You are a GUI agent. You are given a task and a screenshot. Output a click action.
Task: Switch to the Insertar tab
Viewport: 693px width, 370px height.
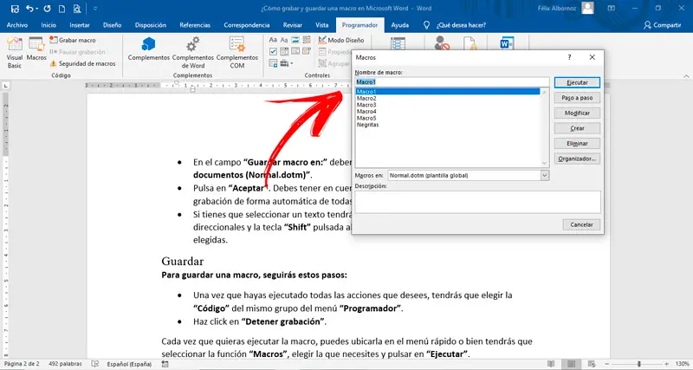pyautogui.click(x=80, y=25)
